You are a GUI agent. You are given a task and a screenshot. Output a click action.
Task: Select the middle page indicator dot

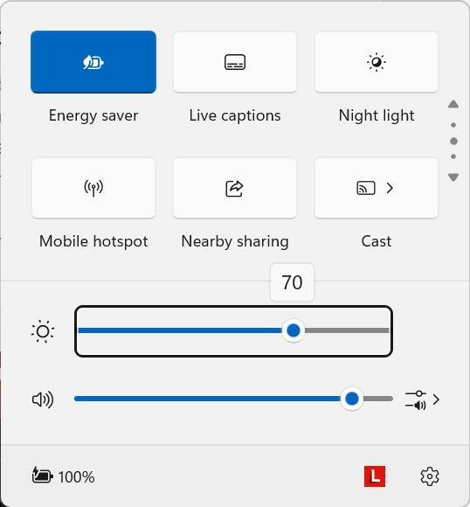click(x=453, y=141)
